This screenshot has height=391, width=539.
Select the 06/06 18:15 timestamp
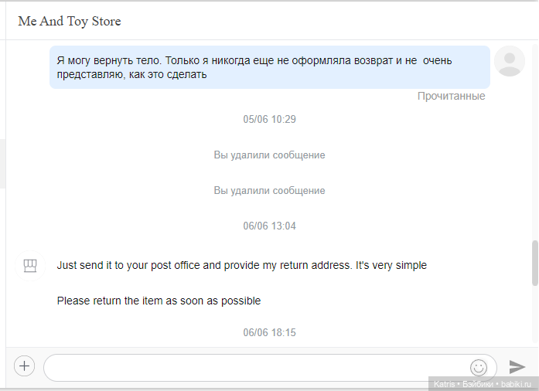(269, 333)
